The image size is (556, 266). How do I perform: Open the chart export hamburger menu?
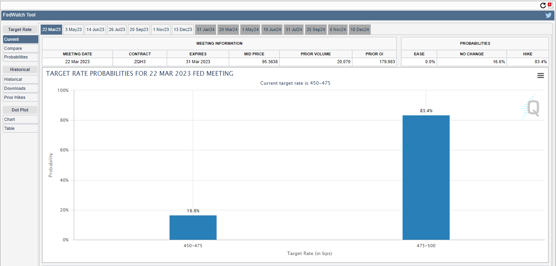pos(541,75)
